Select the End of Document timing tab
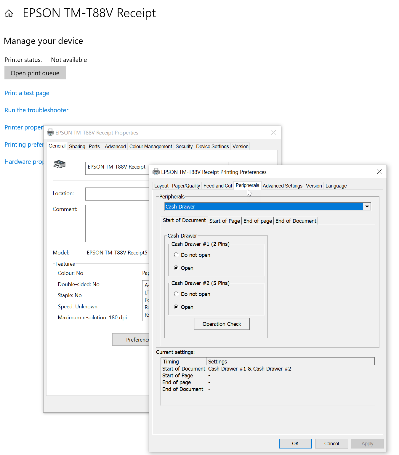 (x=296, y=221)
